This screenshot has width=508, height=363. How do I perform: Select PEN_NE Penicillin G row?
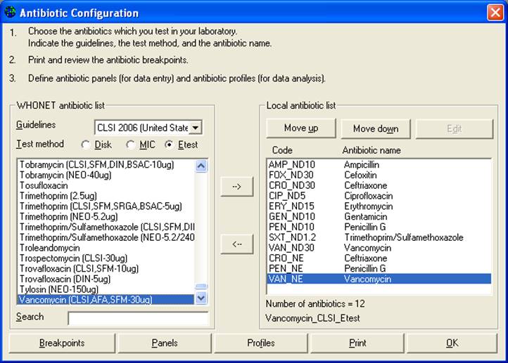(x=379, y=268)
